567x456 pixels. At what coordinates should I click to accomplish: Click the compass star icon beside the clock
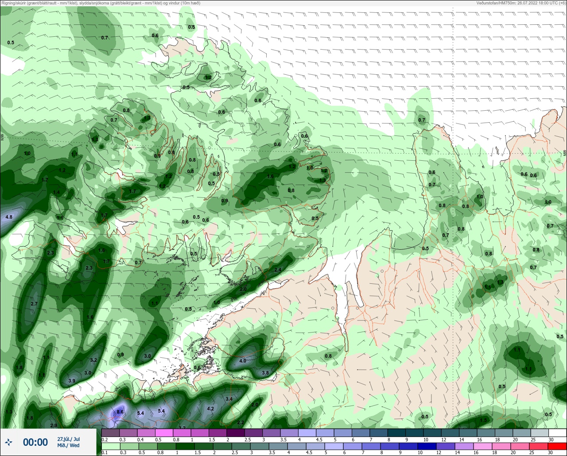(x=8, y=442)
